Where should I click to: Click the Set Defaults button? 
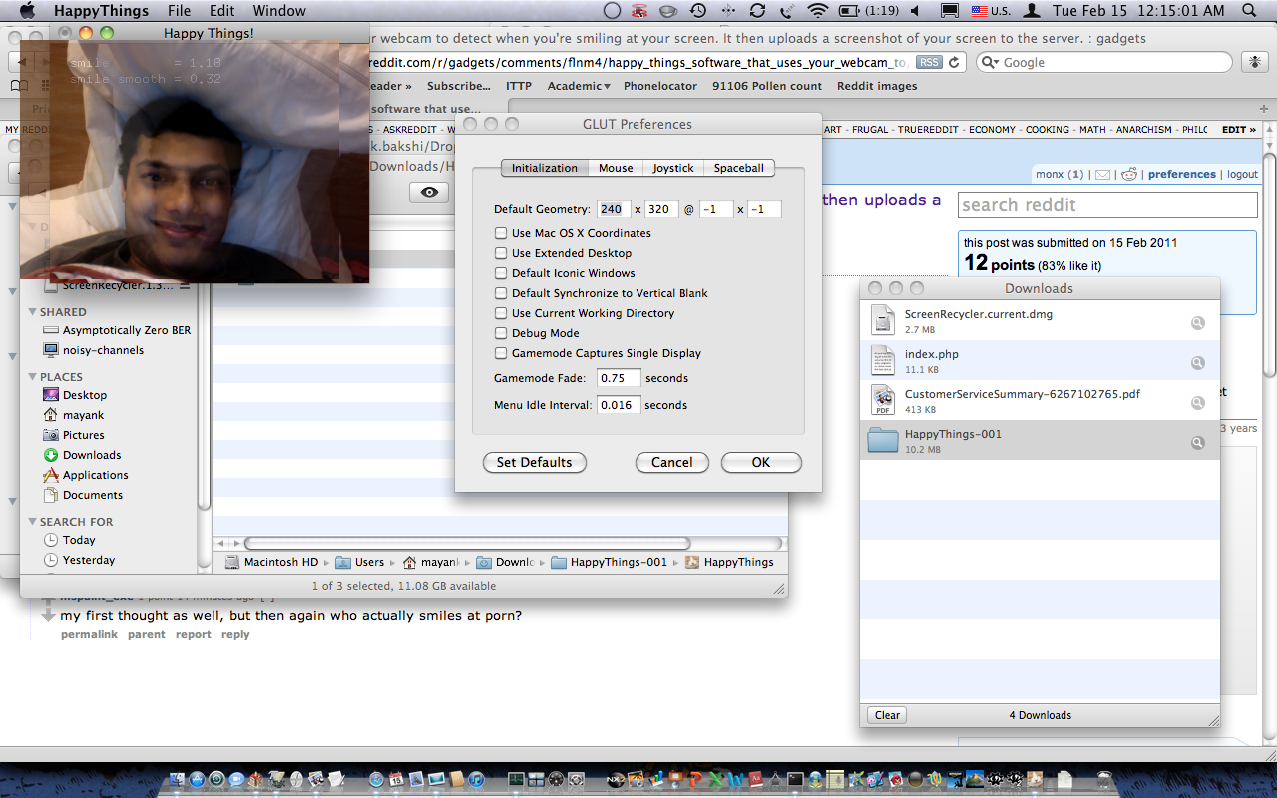pyautogui.click(x=534, y=462)
